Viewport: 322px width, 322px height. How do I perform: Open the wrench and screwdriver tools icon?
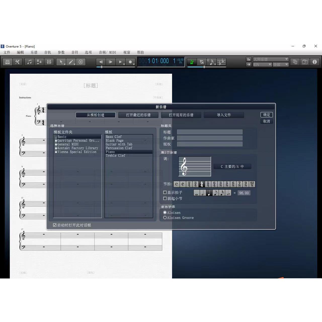17,62
